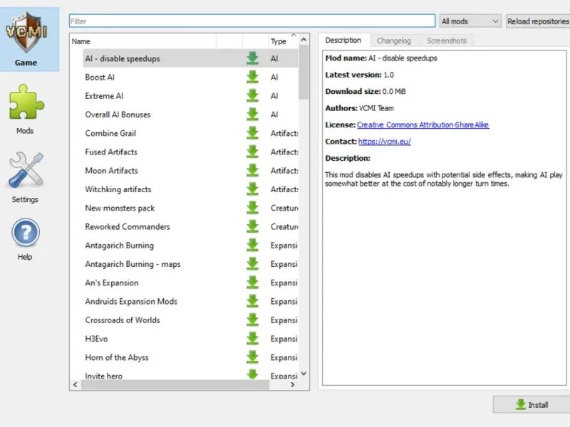Select the Moon Artifacts mod

[190, 171]
